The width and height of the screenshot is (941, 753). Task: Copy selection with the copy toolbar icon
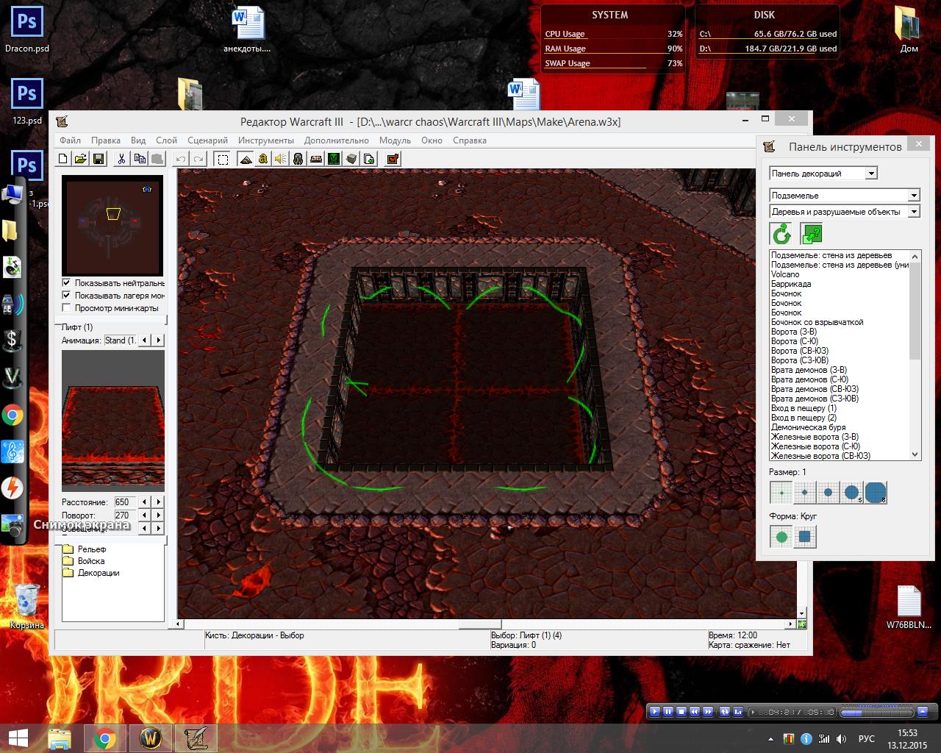pos(139,159)
